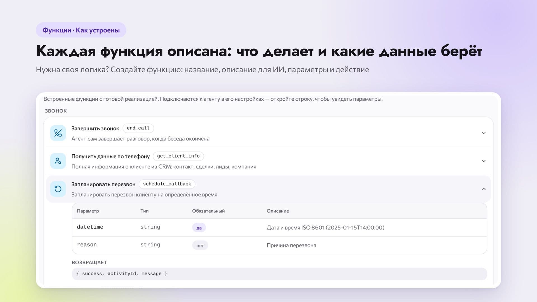Click the Обязательный column header
Screen dimensions: 537x302
pos(208,211)
